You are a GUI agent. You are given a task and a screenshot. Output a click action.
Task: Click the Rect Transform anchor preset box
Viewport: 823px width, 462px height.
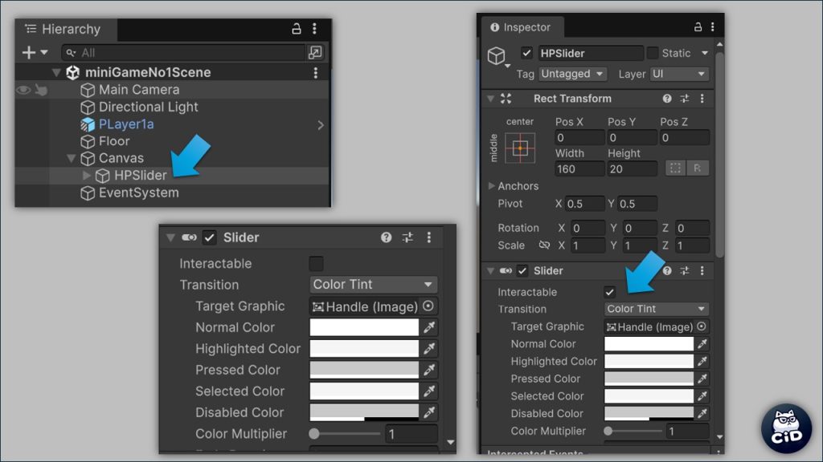(520, 148)
